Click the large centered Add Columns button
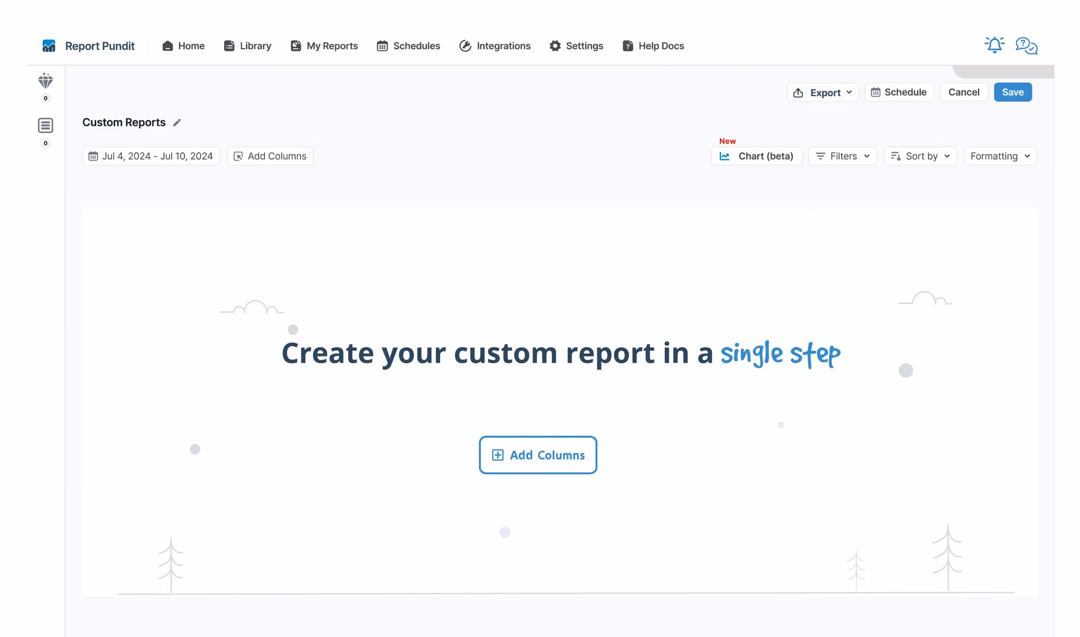The height and width of the screenshot is (637, 1080). (538, 455)
